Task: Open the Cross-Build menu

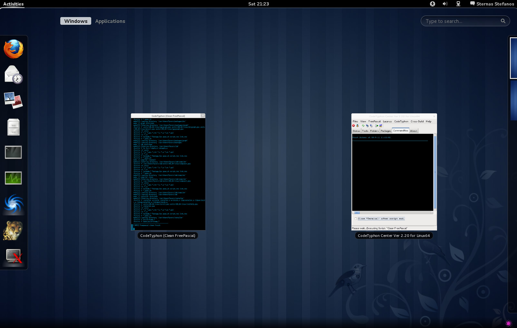Action: (x=417, y=121)
